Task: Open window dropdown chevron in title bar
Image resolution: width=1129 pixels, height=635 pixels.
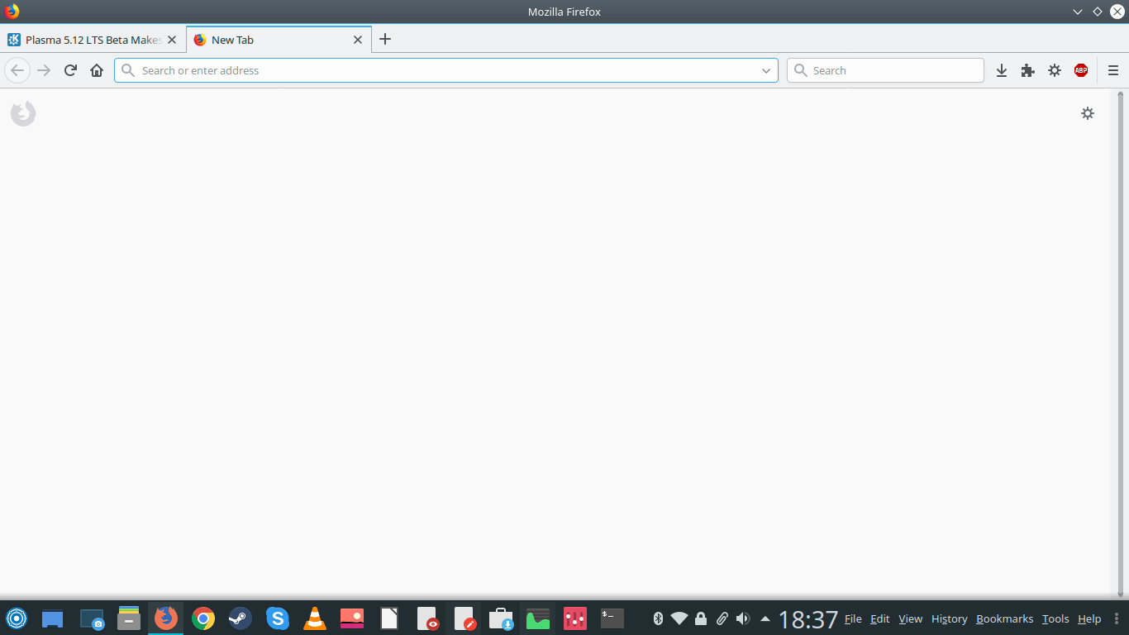Action: (1078, 12)
